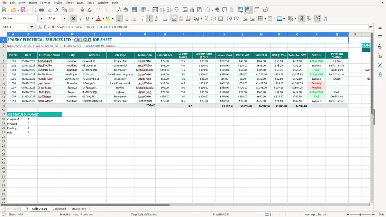
Task: Toggle Center Vertically alignment
Action: click(149, 19)
